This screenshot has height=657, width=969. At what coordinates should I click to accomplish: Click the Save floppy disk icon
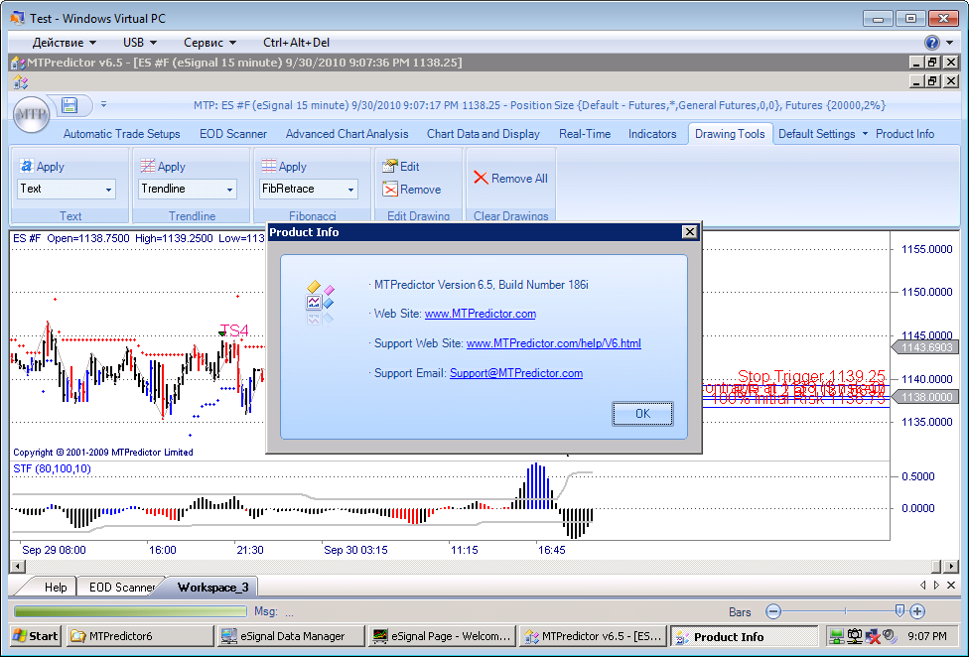pos(69,105)
